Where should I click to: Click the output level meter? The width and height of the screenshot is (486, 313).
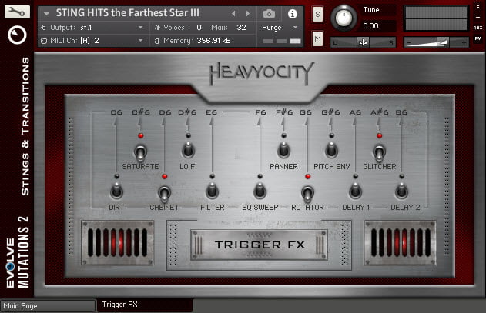[x=436, y=18]
